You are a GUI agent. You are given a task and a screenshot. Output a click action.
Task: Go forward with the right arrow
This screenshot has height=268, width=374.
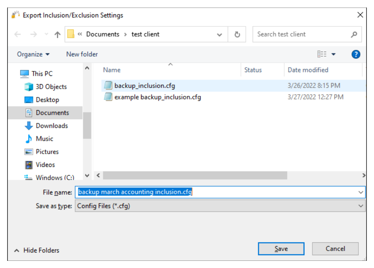pyautogui.click(x=33, y=34)
